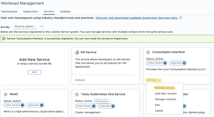Click the VM Service card icon
The image size is (214, 117).
click(77, 52)
